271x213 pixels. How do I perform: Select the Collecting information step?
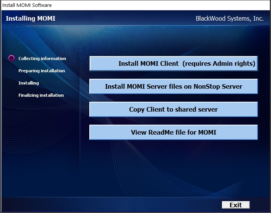tap(42, 59)
